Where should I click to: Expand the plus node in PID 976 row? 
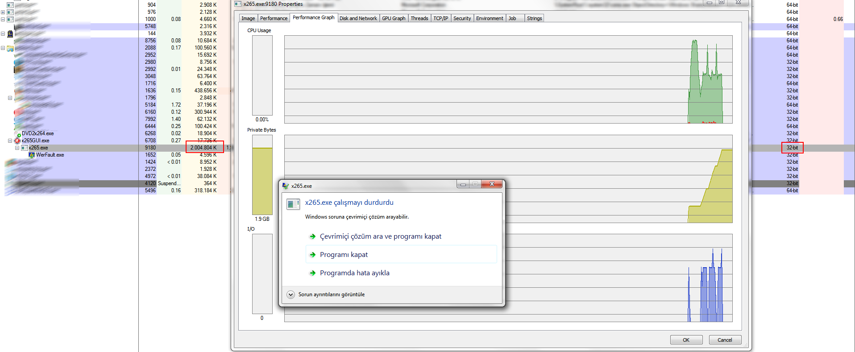point(3,12)
